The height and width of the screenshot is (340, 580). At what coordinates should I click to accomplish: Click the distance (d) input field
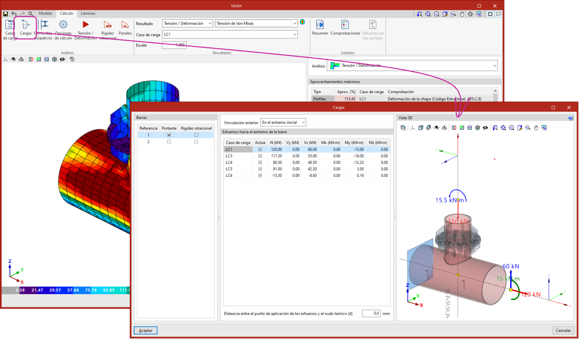[371, 313]
